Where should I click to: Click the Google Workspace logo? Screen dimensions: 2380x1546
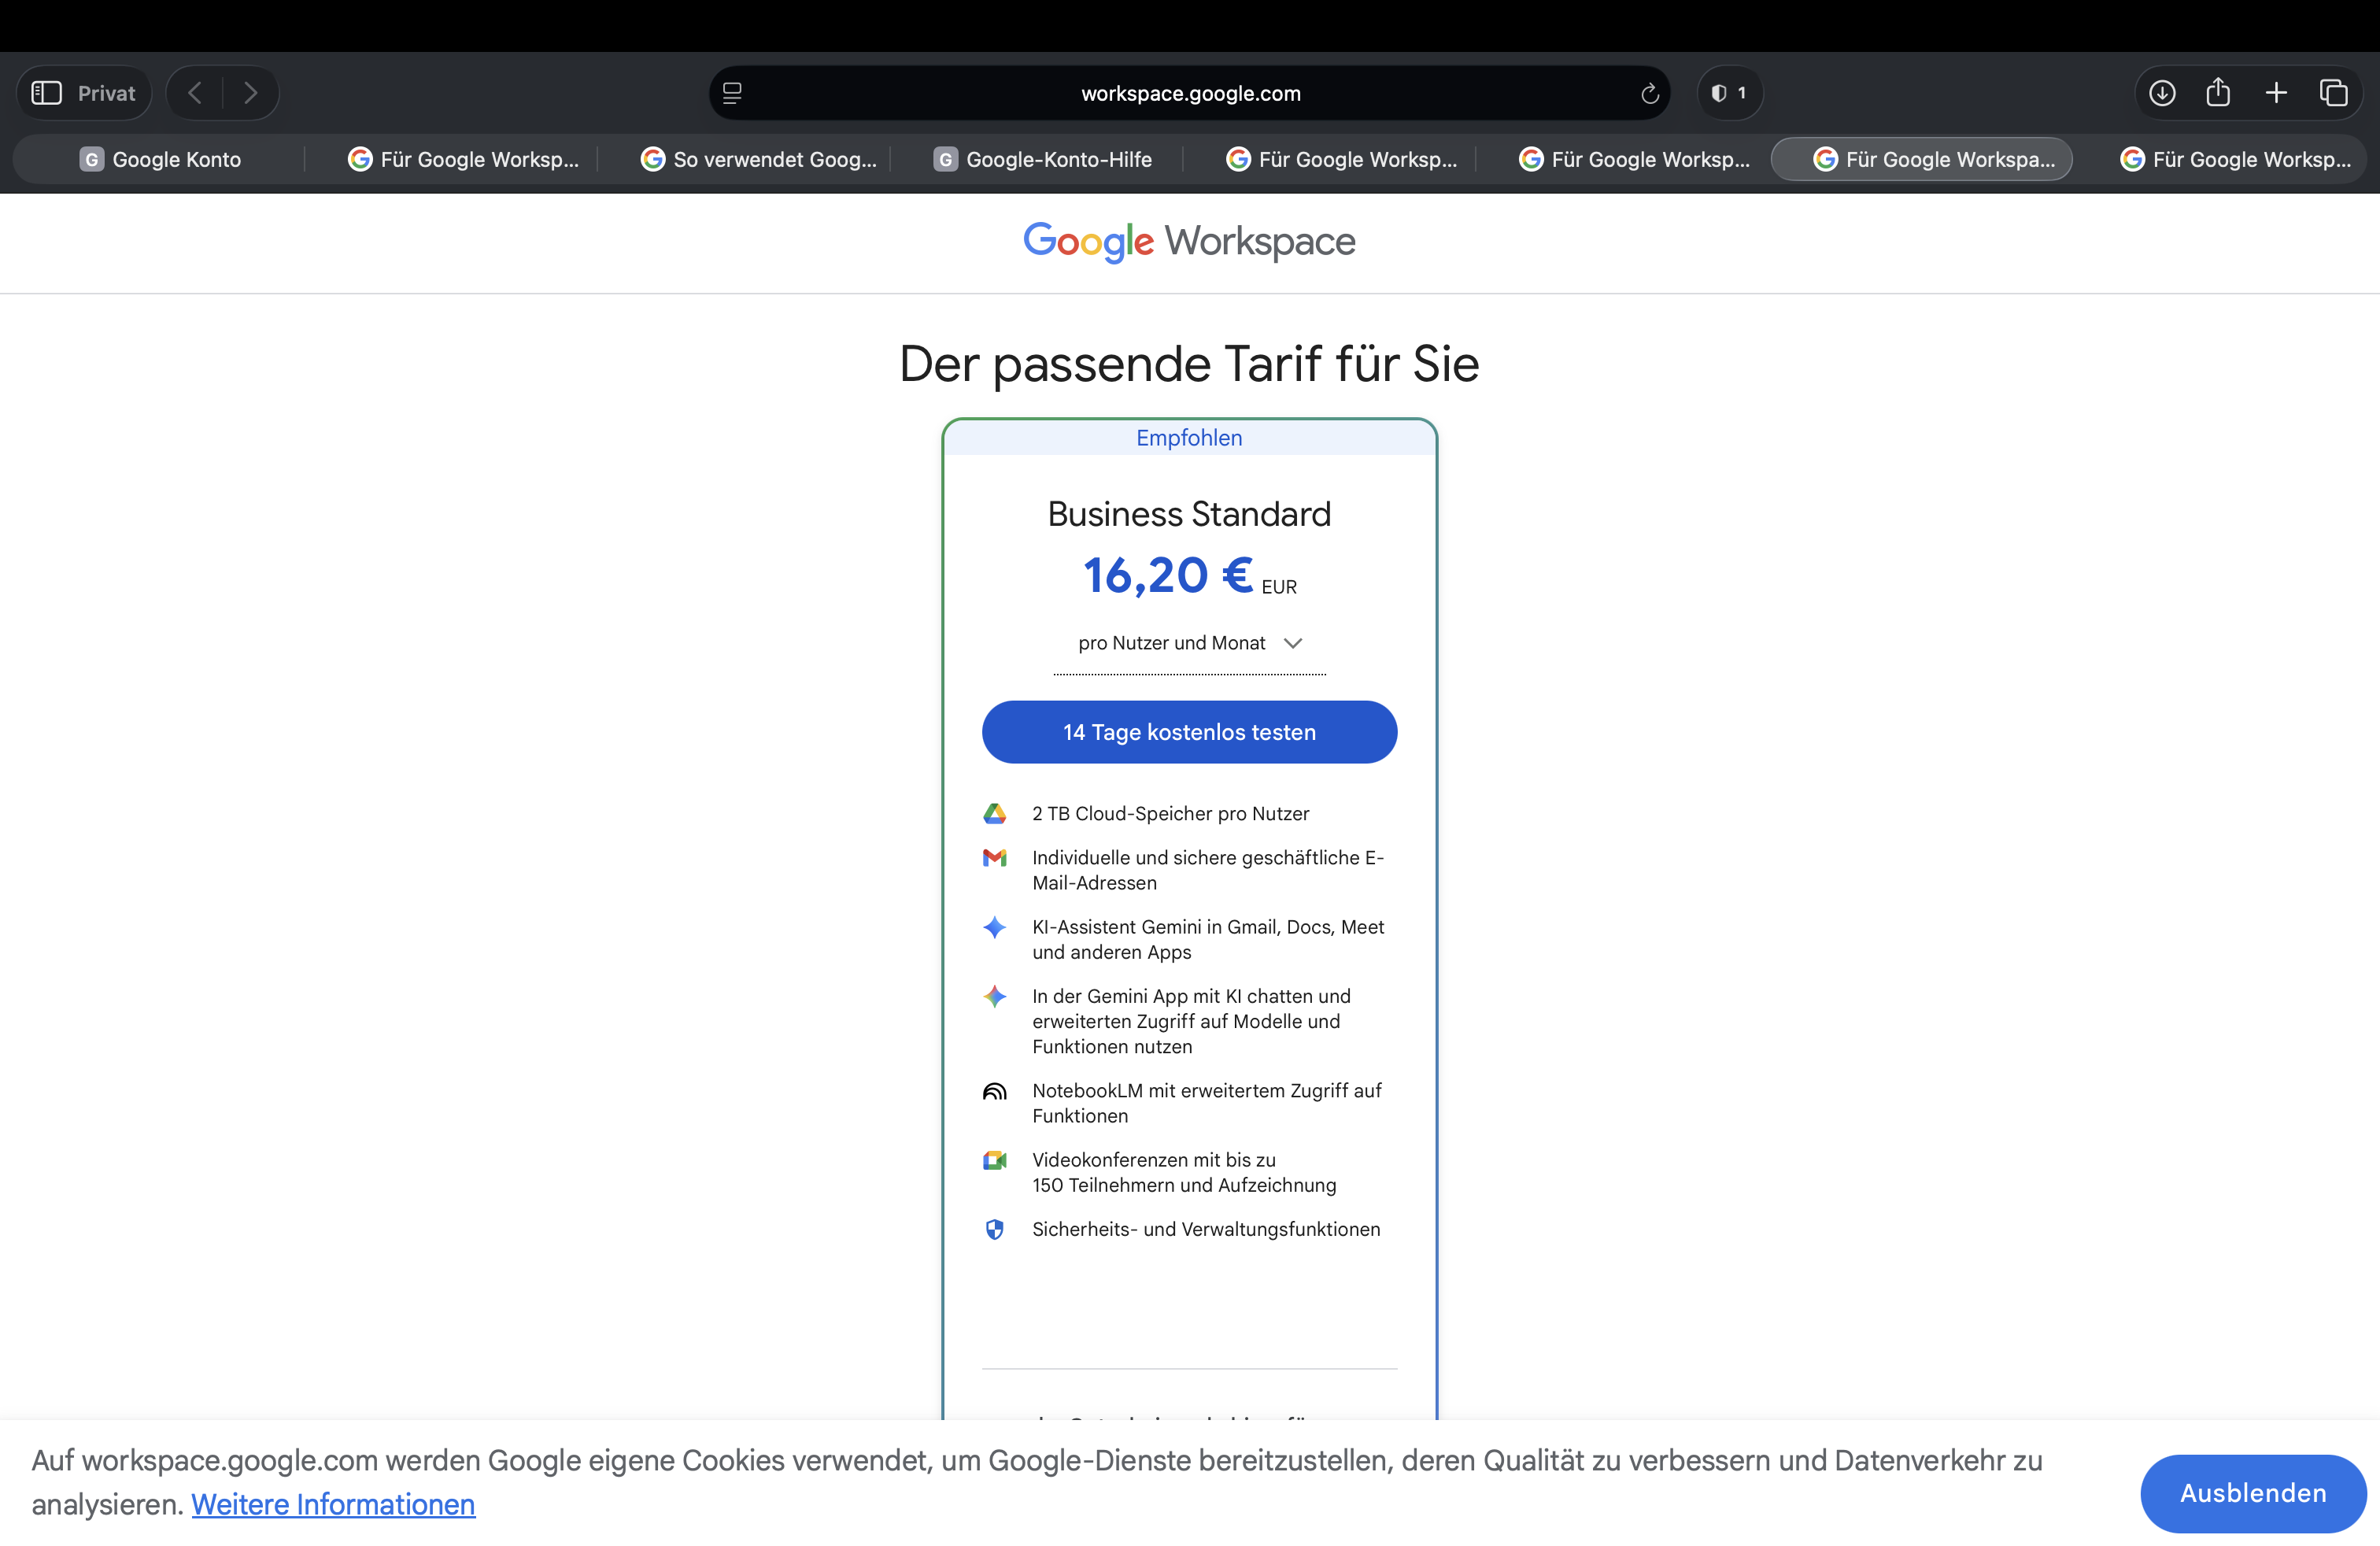pyautogui.click(x=1189, y=241)
